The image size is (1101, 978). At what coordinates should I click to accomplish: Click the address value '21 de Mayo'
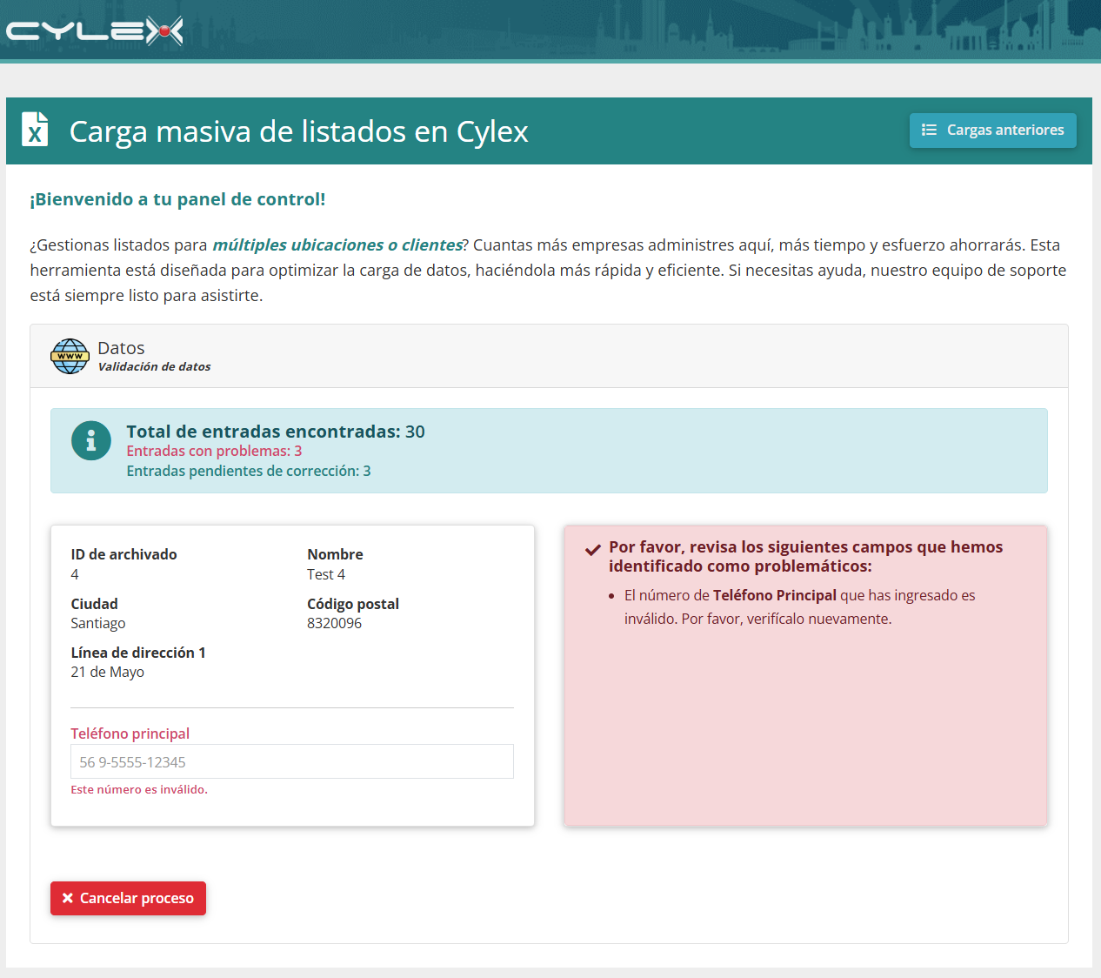pyautogui.click(x=108, y=672)
